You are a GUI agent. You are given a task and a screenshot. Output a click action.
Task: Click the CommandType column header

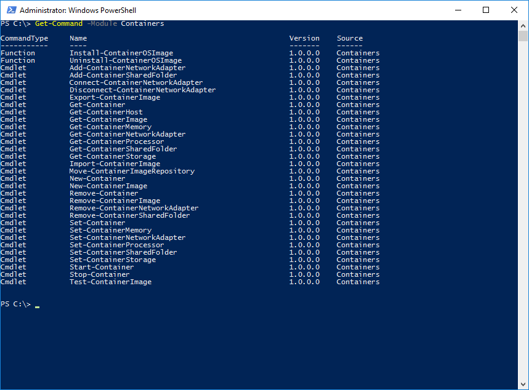pyautogui.click(x=24, y=38)
